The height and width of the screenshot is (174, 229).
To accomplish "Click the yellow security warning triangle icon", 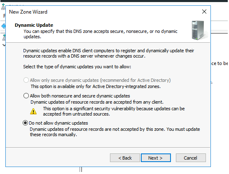I will tap(33, 111).
